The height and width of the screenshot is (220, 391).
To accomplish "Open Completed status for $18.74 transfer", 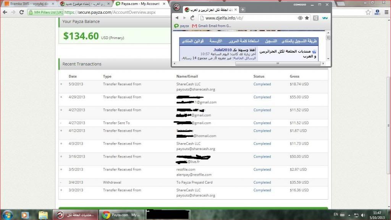I will pyautogui.click(x=262, y=84).
